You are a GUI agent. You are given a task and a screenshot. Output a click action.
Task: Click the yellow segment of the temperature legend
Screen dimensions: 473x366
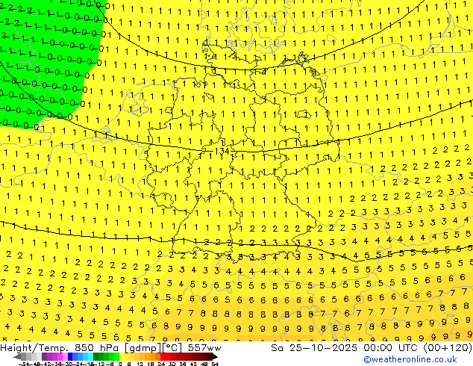pos(127,356)
